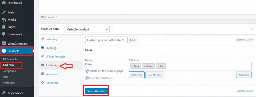Remove the Blue value tag

click(133, 66)
